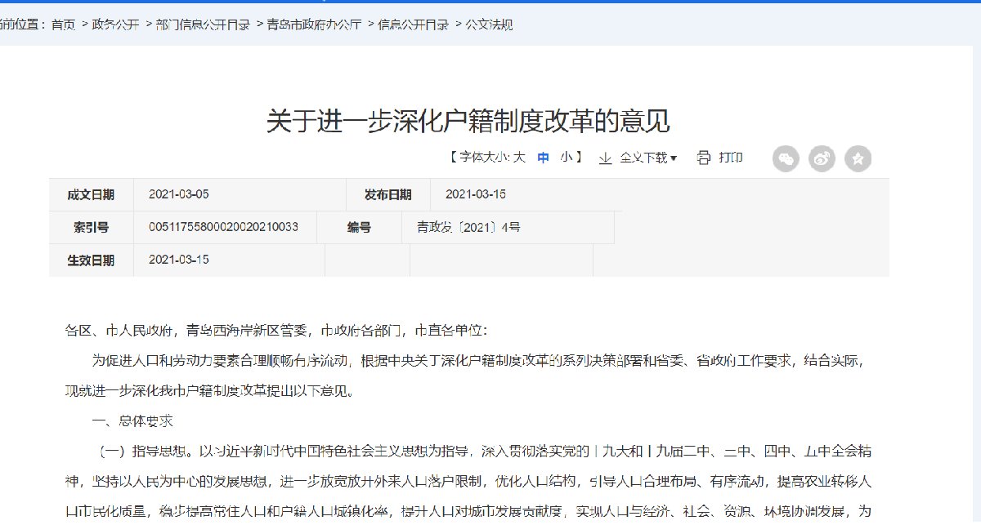The width and height of the screenshot is (981, 525).
Task: Click the title 关于进一步深化户籍制度改革的意见
Action: [x=468, y=121]
